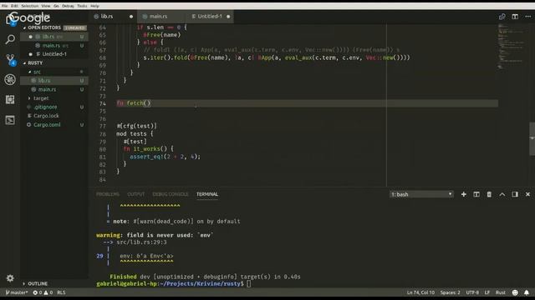Click the master branch status indicator
The width and height of the screenshot is (535, 300).
click(x=17, y=292)
